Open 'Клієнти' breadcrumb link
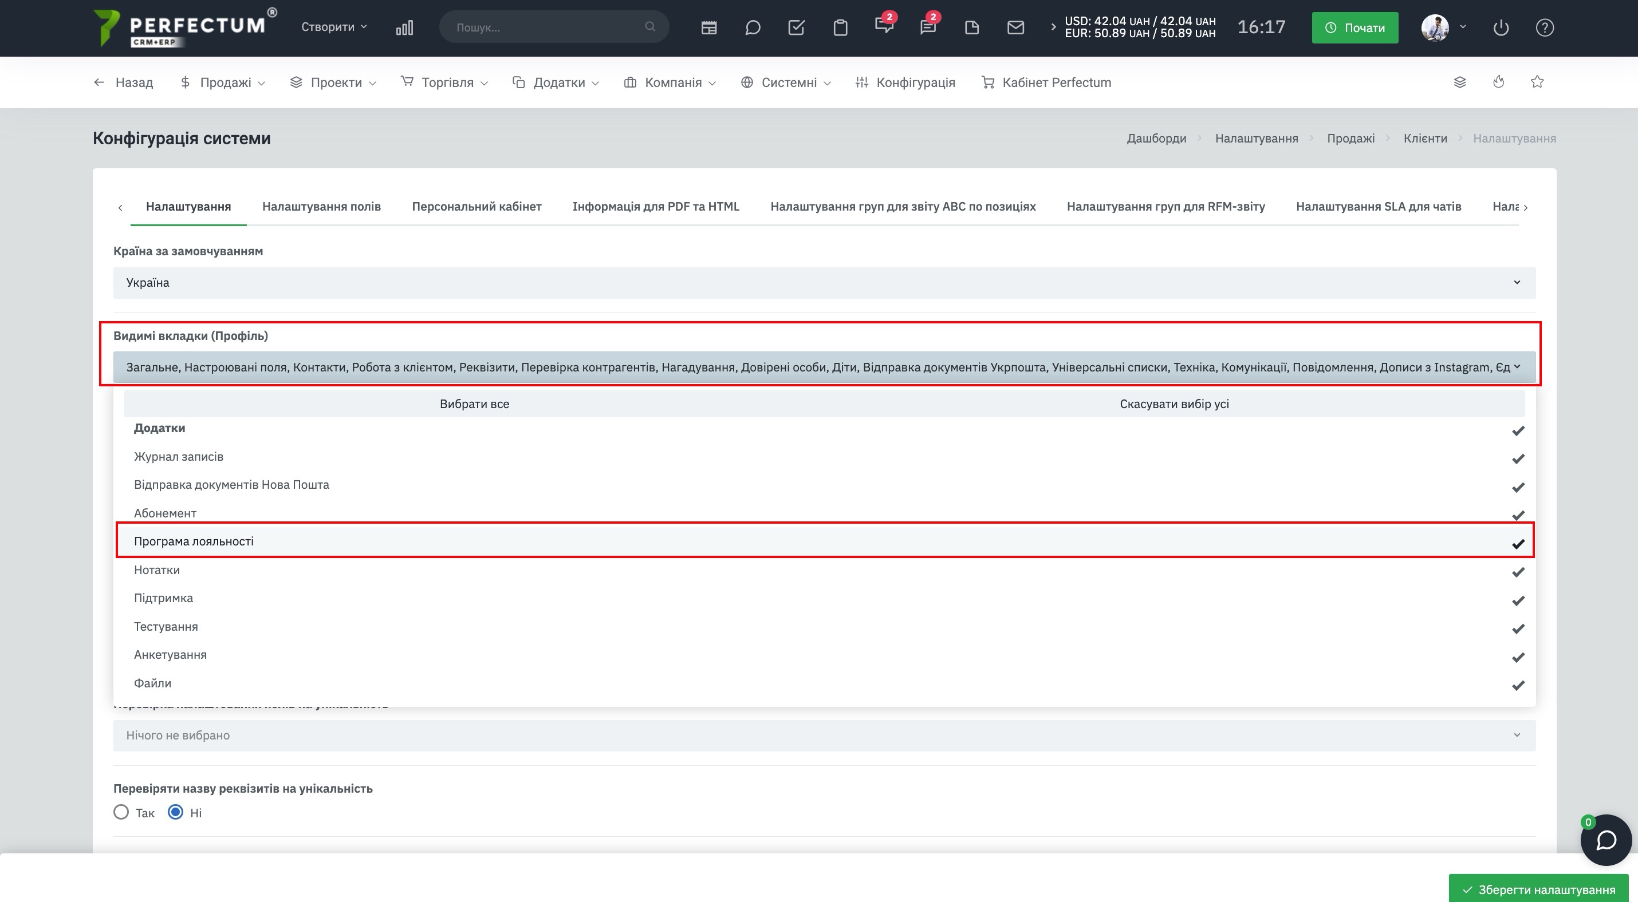1638x902 pixels. click(x=1425, y=138)
